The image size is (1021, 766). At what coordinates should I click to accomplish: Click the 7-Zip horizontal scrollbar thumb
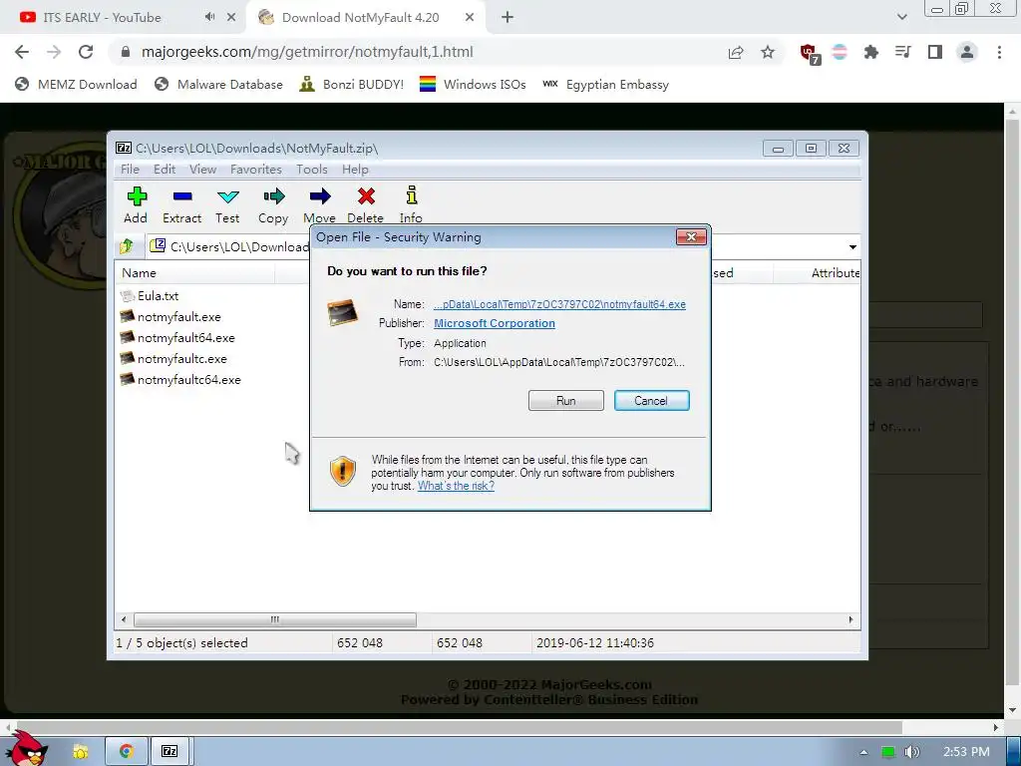tap(275, 619)
